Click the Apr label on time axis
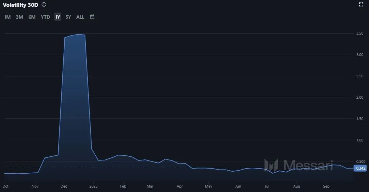 coord(180,186)
